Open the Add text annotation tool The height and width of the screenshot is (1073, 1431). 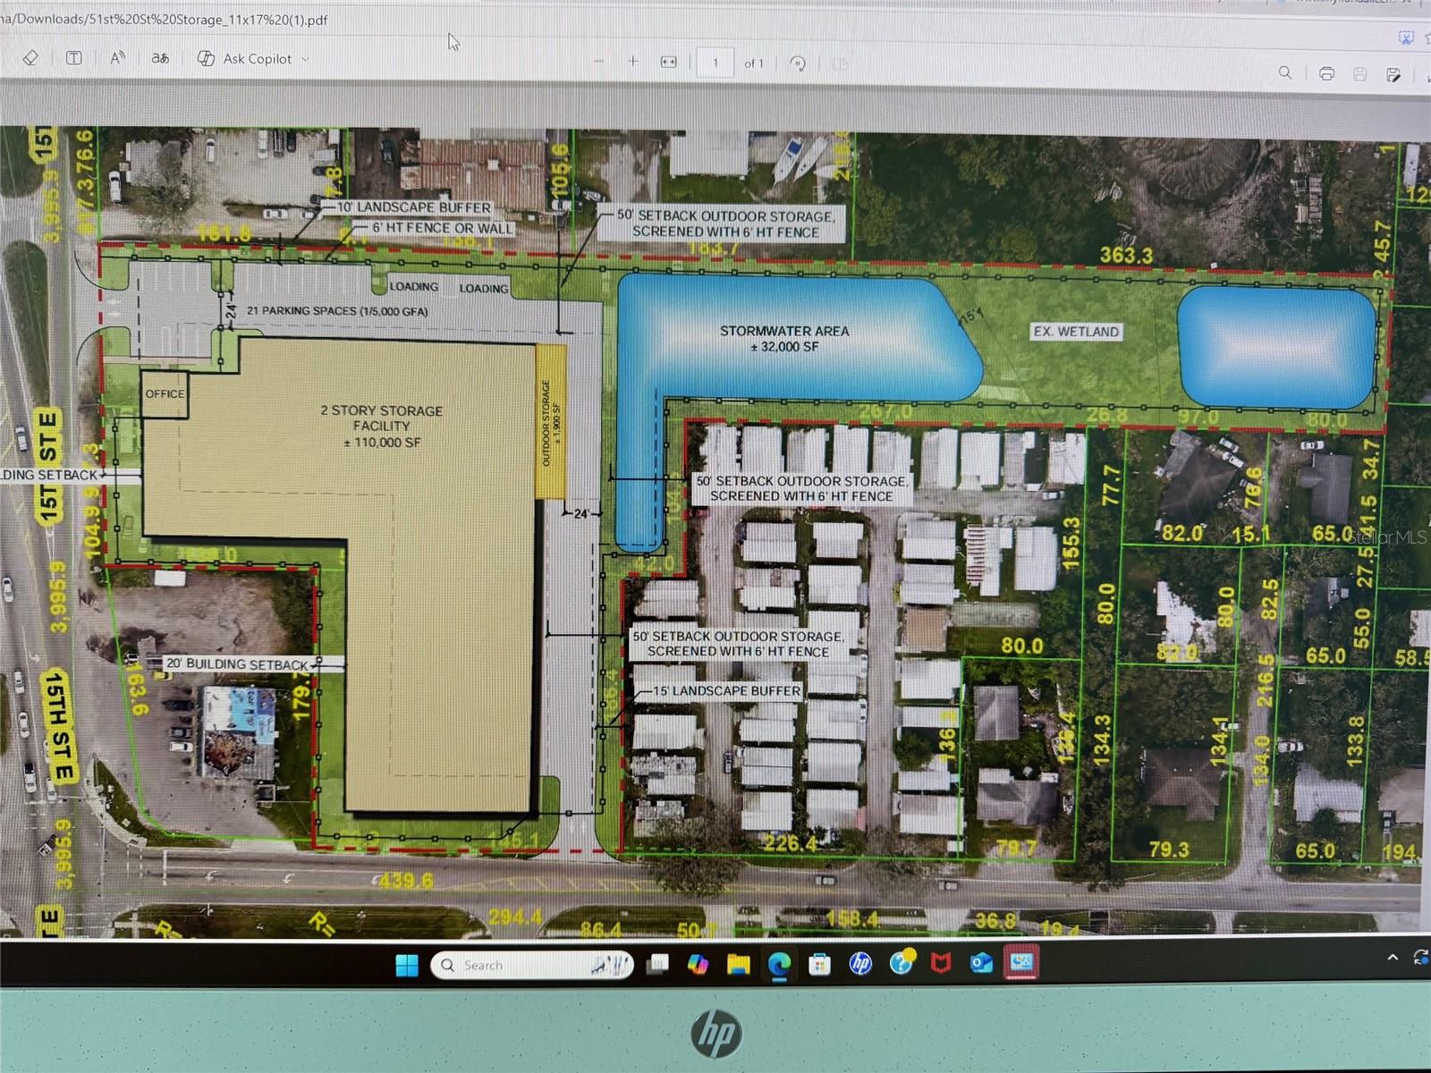click(x=72, y=58)
